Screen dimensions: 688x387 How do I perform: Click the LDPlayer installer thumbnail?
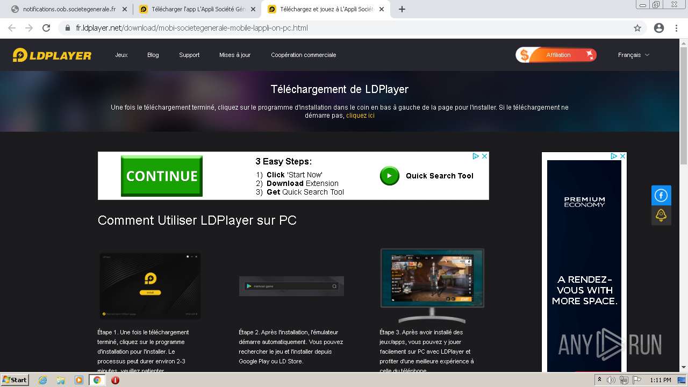(150, 285)
